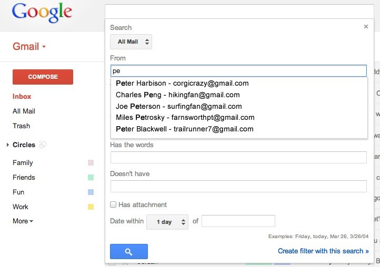
Task: Click the Circles link icon
Action: tap(43, 145)
